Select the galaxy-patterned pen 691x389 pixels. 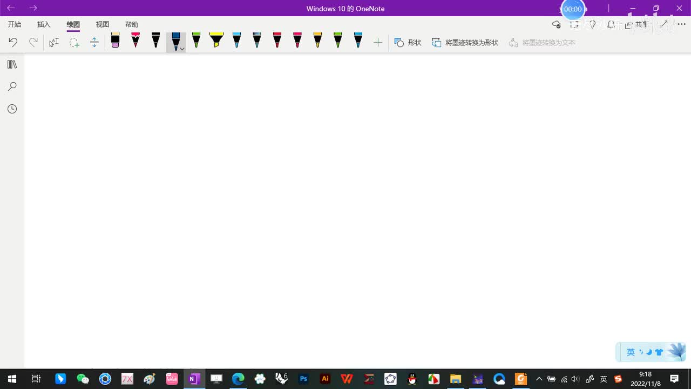[257, 40]
